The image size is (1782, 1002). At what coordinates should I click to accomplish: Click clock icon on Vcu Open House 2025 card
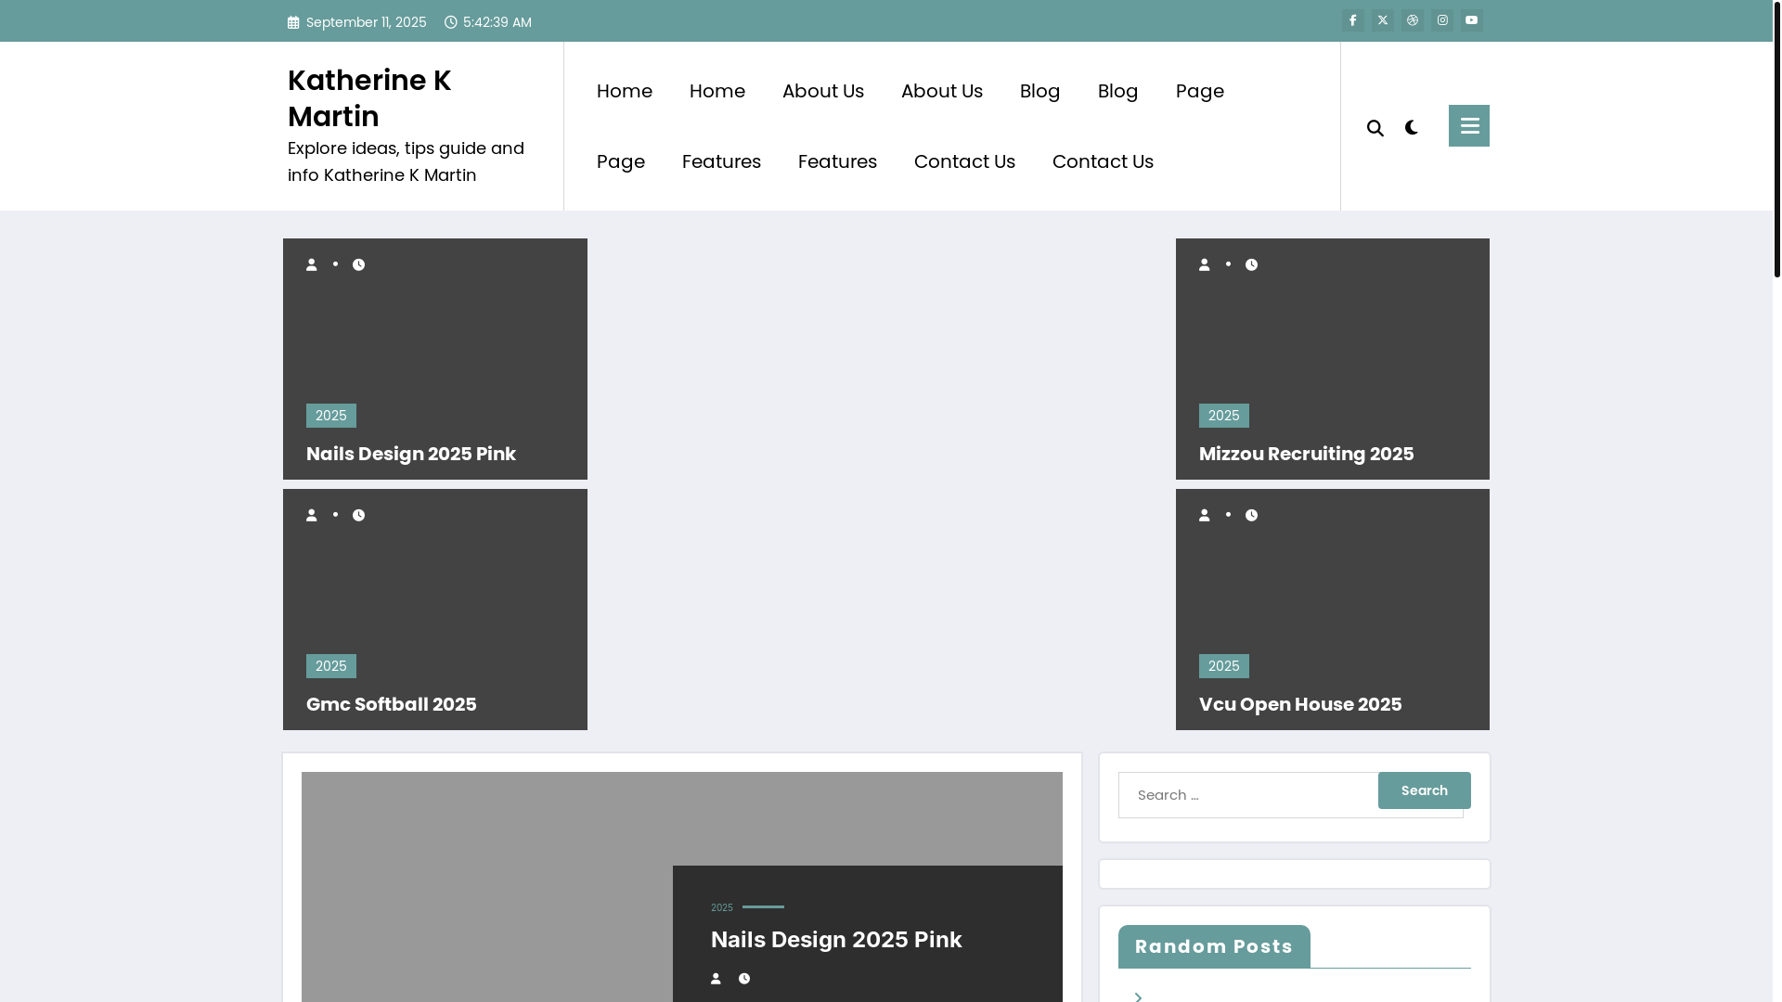[1252, 515]
